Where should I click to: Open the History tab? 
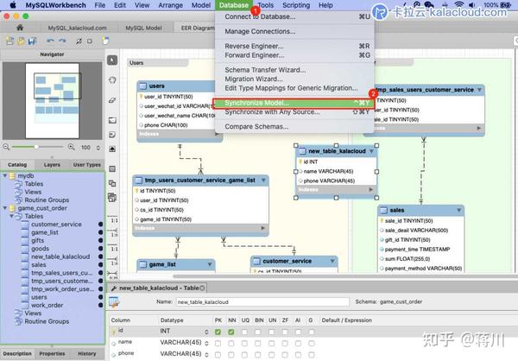click(x=87, y=353)
